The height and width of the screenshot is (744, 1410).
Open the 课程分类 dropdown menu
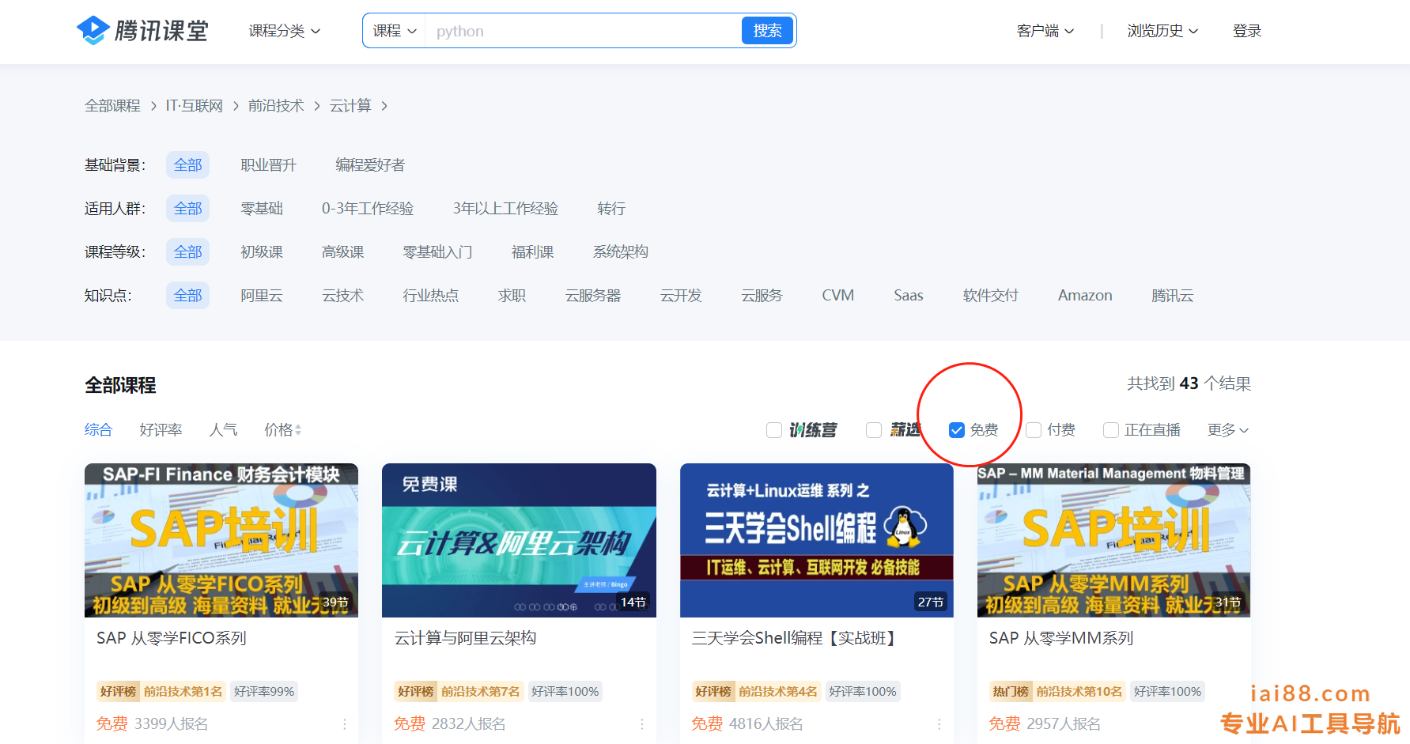point(285,31)
